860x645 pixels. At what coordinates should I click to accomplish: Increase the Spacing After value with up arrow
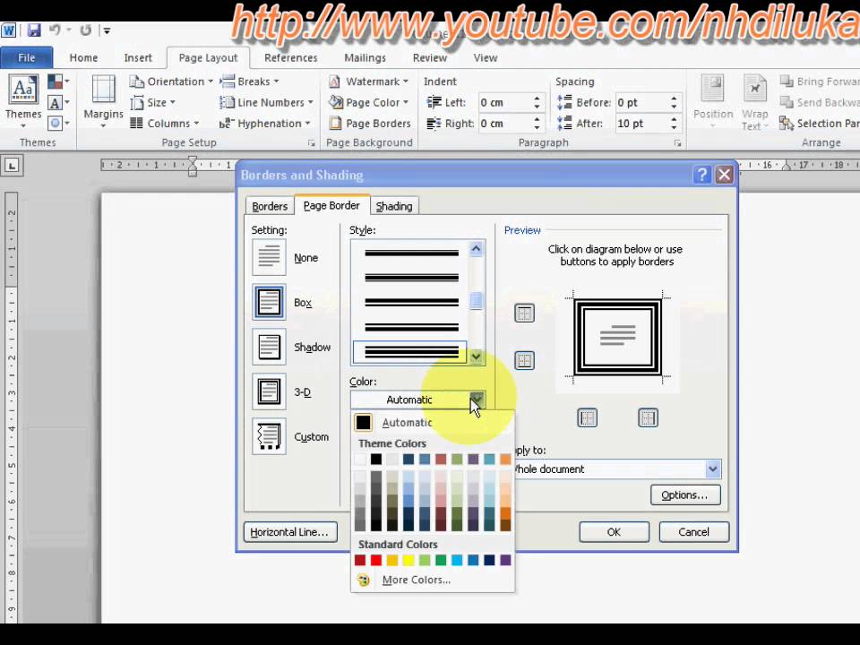[x=674, y=119]
